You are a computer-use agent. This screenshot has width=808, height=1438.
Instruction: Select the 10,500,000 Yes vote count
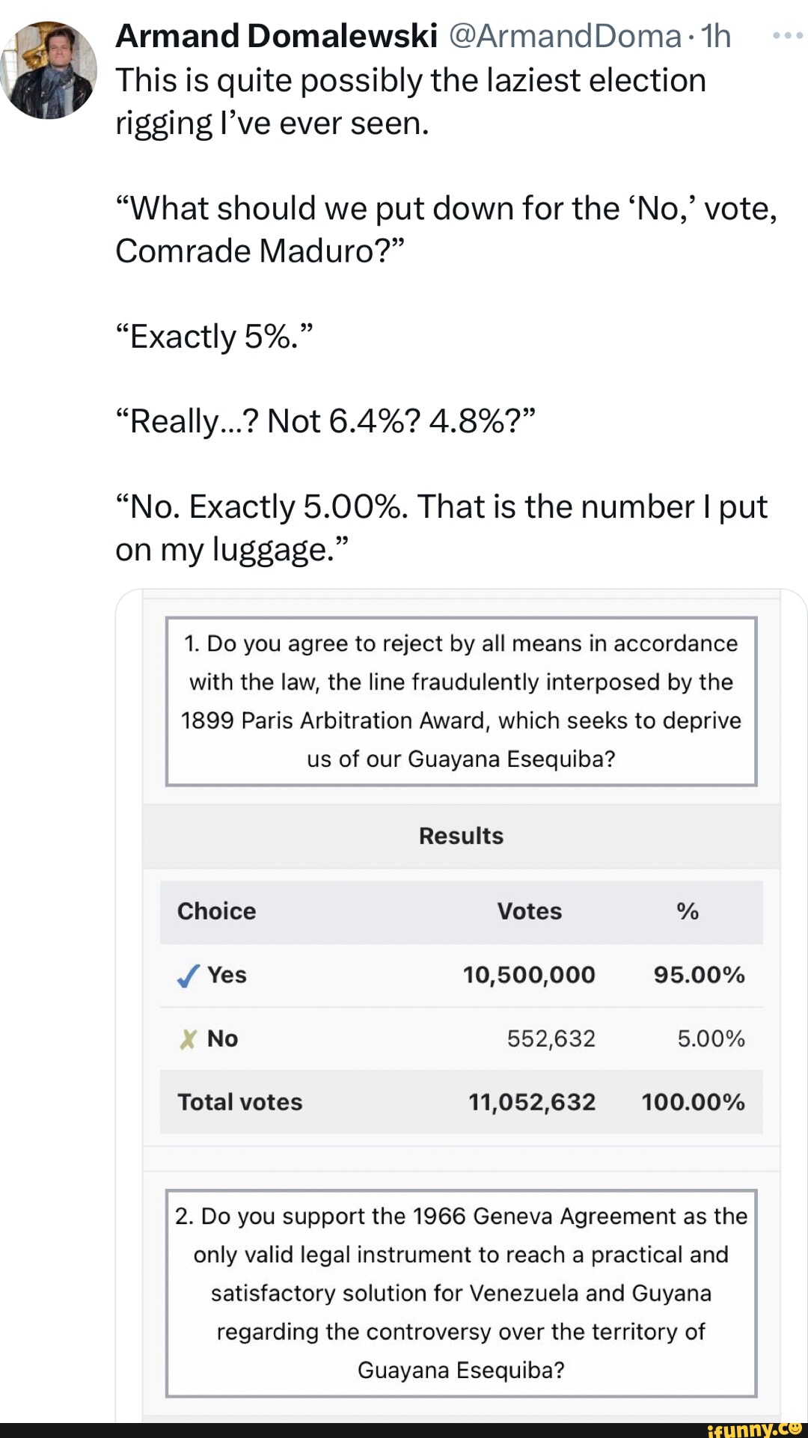coord(529,975)
